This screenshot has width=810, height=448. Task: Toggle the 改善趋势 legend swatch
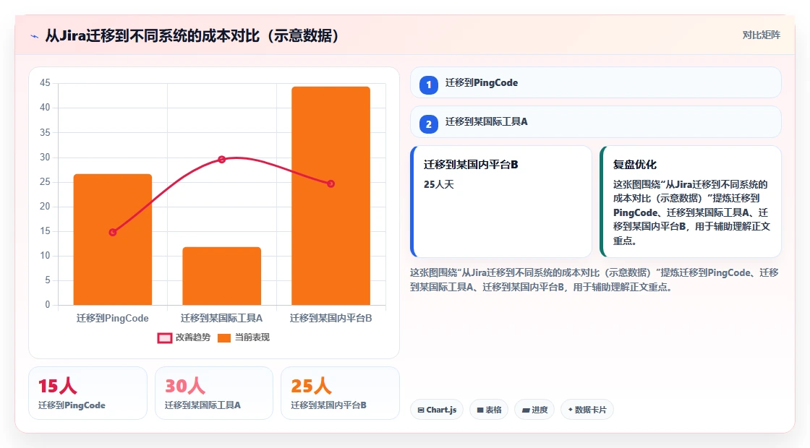click(165, 338)
